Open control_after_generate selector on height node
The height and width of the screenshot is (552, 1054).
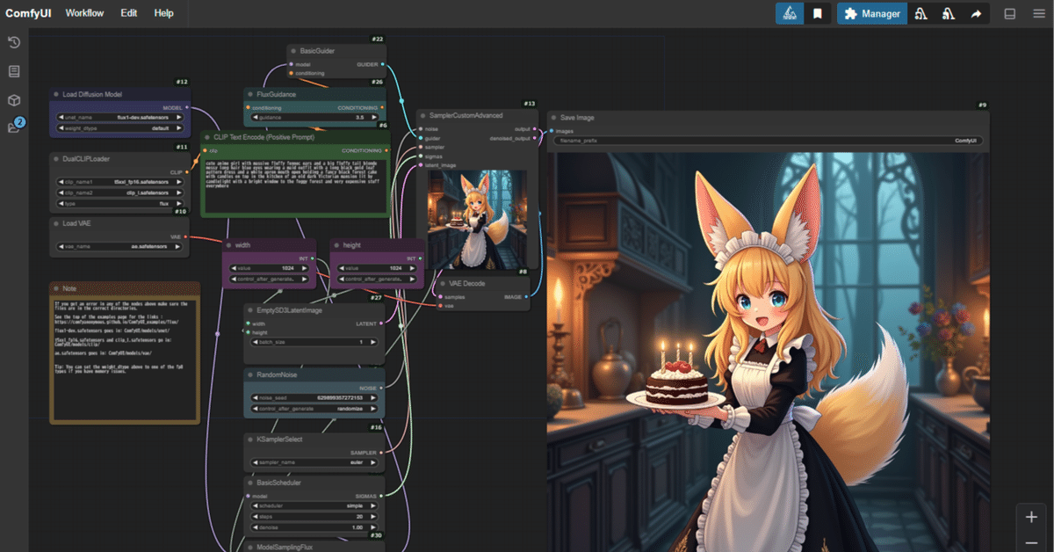pyautogui.click(x=376, y=279)
